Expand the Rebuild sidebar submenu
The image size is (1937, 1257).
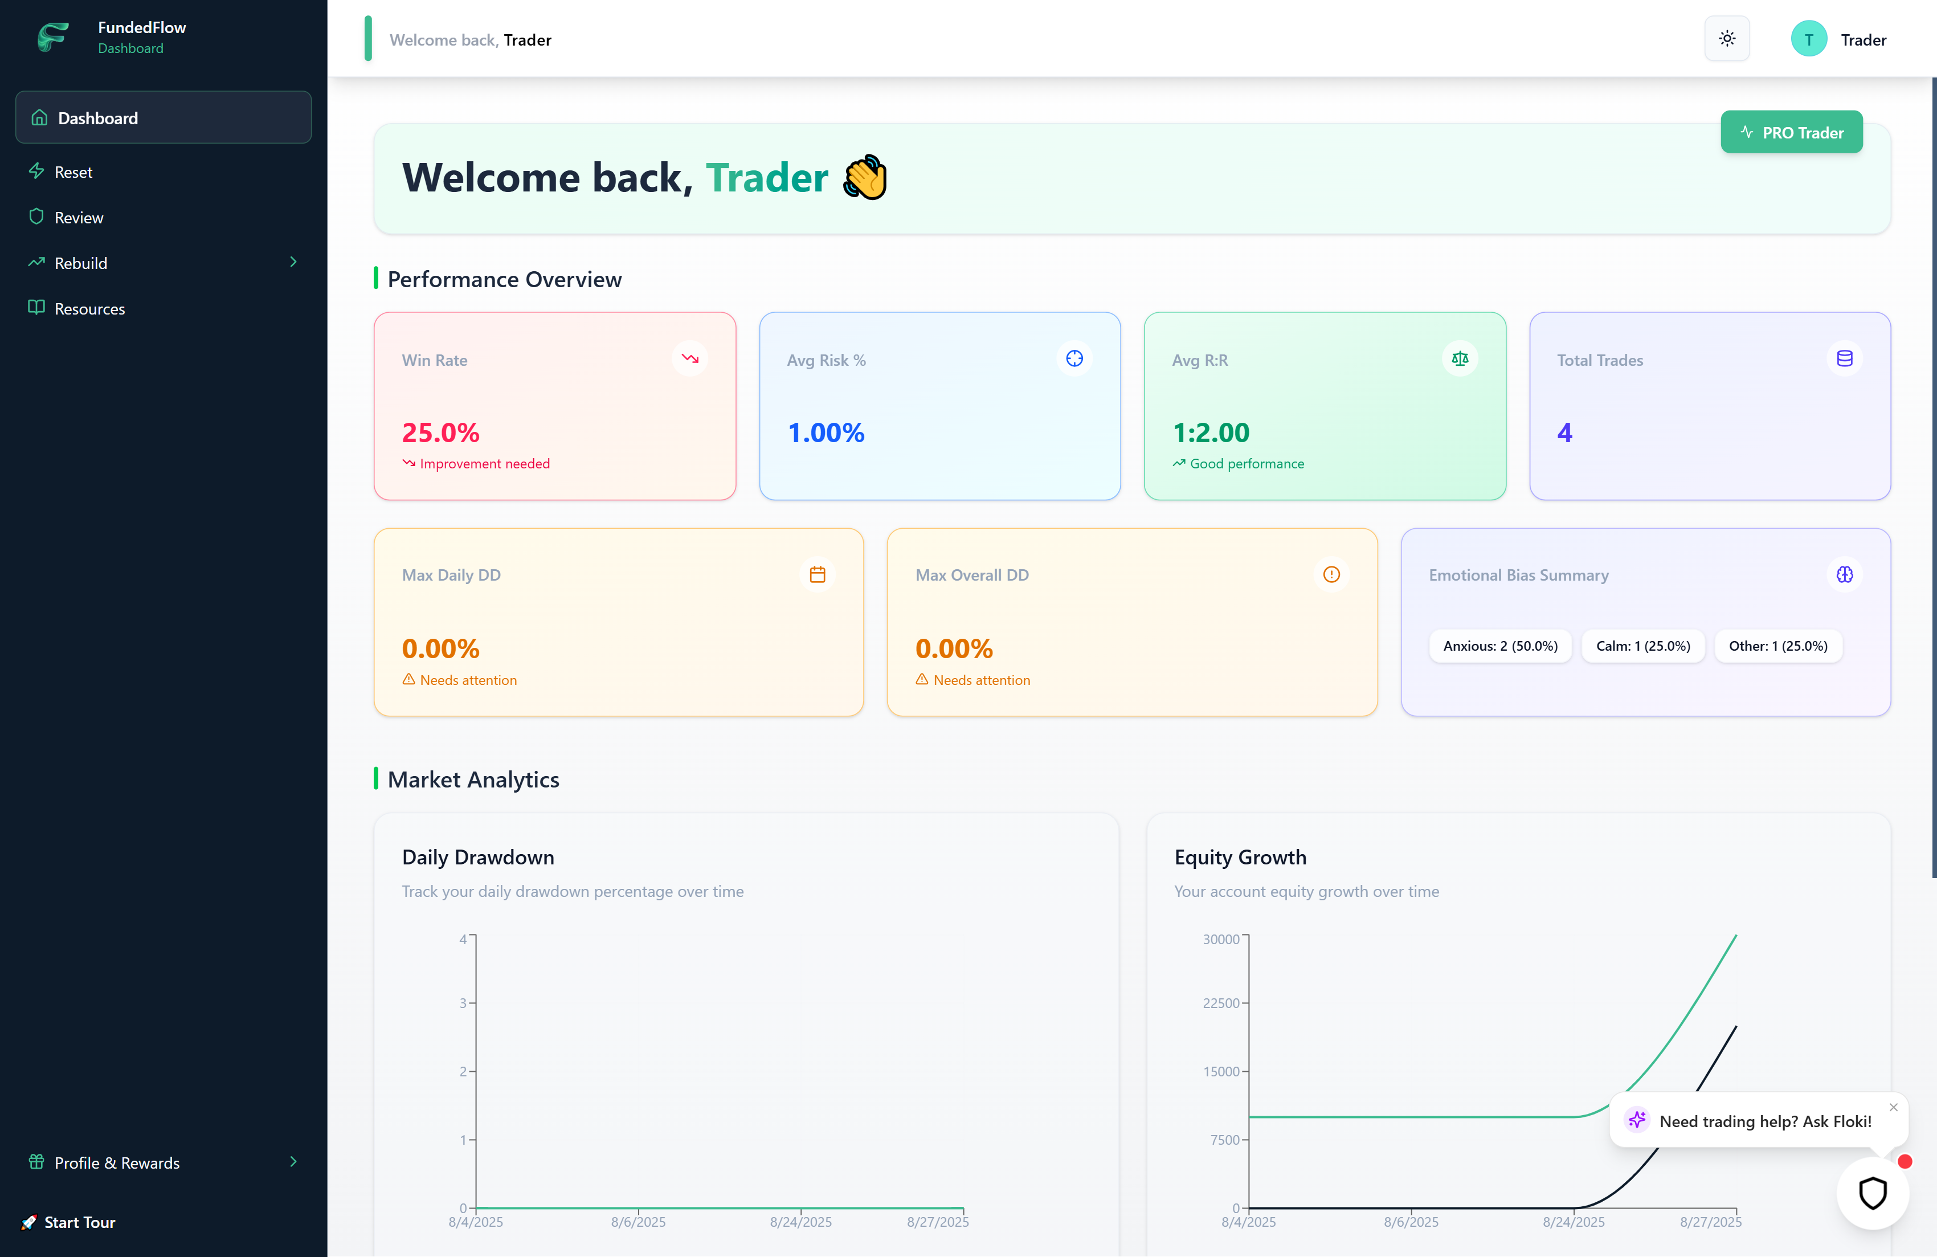pyautogui.click(x=293, y=262)
